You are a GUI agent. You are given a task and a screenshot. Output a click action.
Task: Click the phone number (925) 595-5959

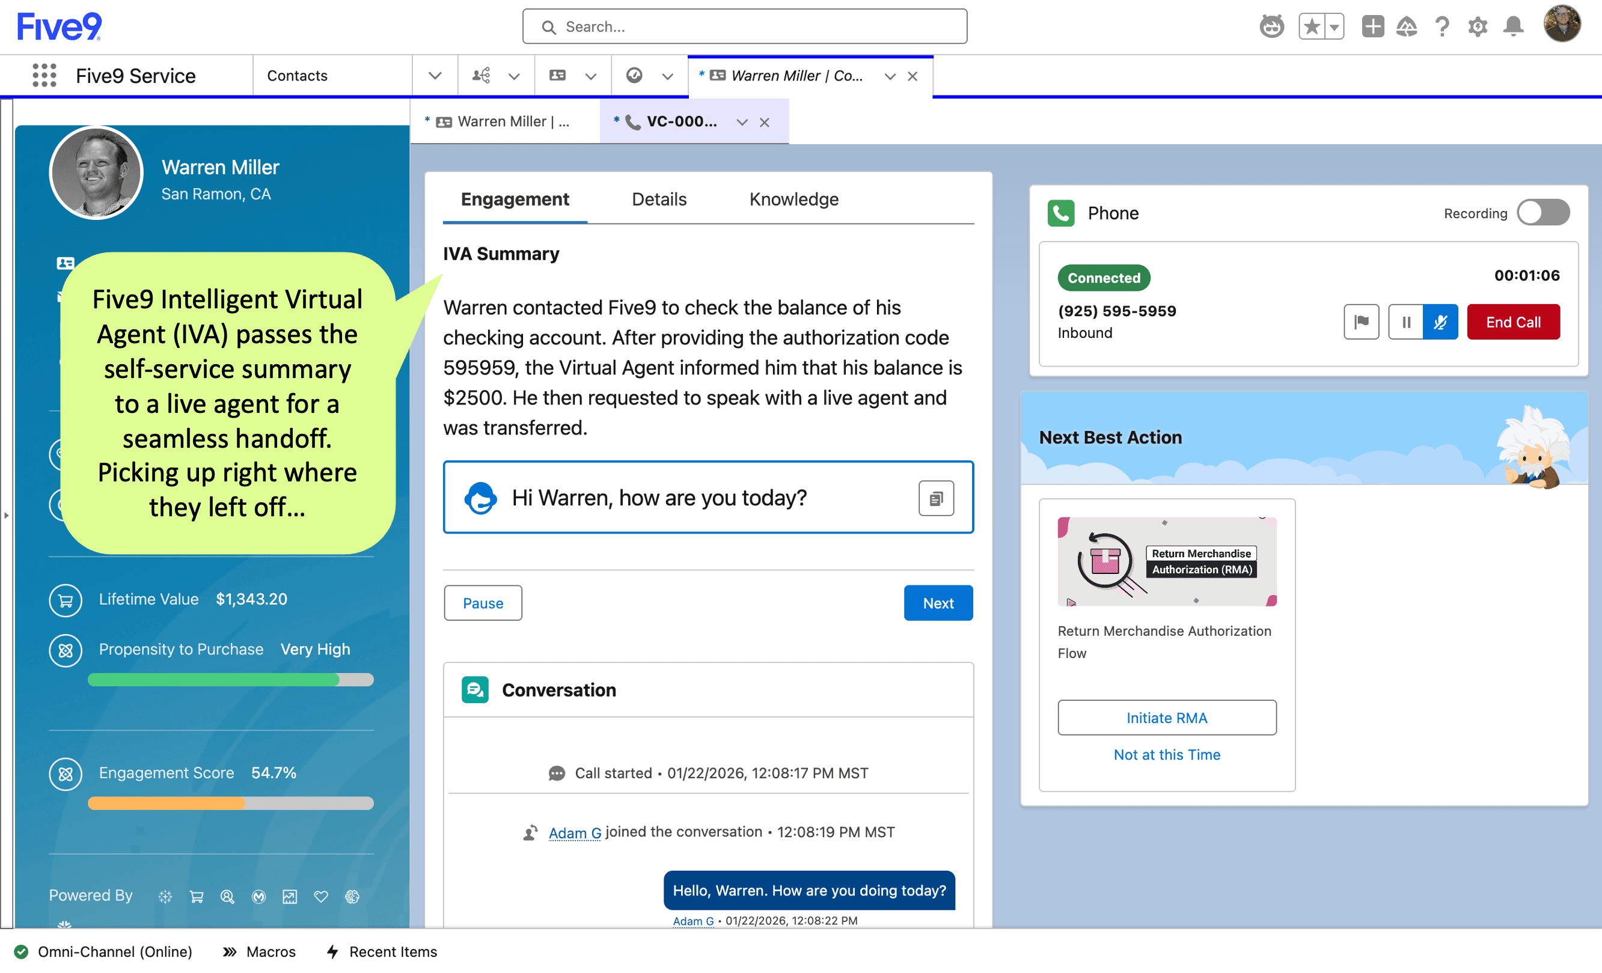[x=1117, y=310]
